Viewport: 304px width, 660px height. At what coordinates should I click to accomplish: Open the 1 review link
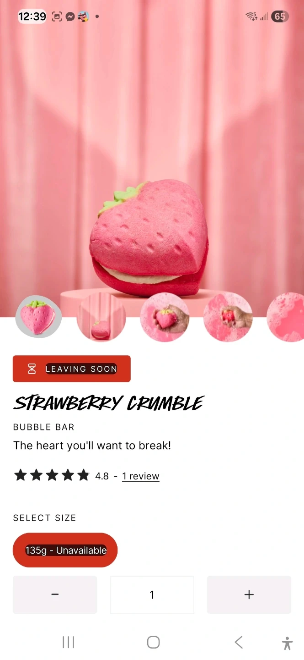click(x=141, y=476)
